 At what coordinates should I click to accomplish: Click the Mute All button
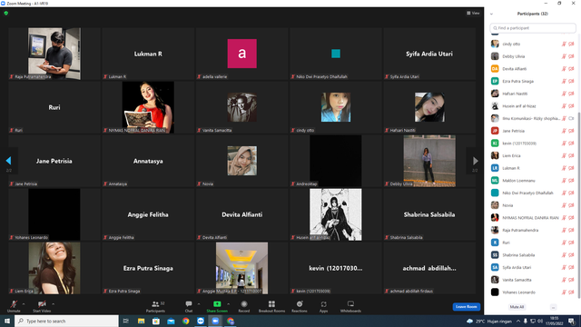click(x=517, y=307)
